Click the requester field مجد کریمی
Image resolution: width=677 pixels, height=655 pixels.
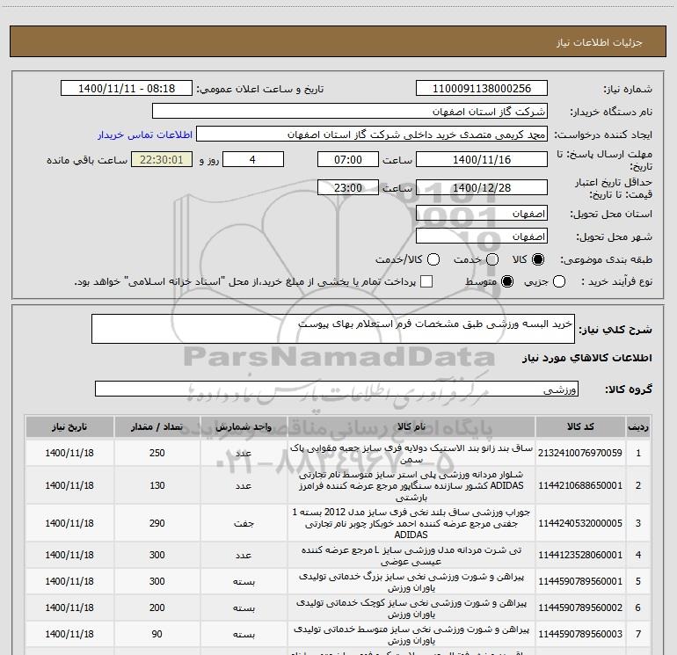pyautogui.click(x=372, y=135)
